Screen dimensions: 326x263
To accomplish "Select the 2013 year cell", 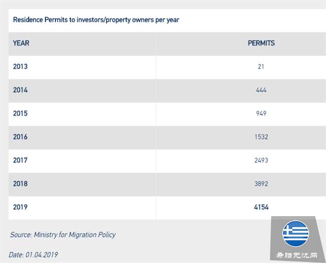I will pyautogui.click(x=20, y=67).
